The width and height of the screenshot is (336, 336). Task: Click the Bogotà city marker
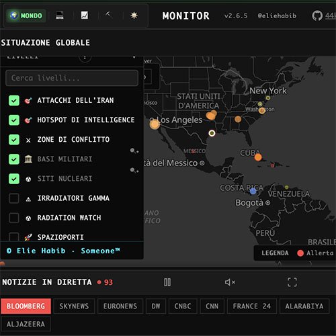[267, 203]
